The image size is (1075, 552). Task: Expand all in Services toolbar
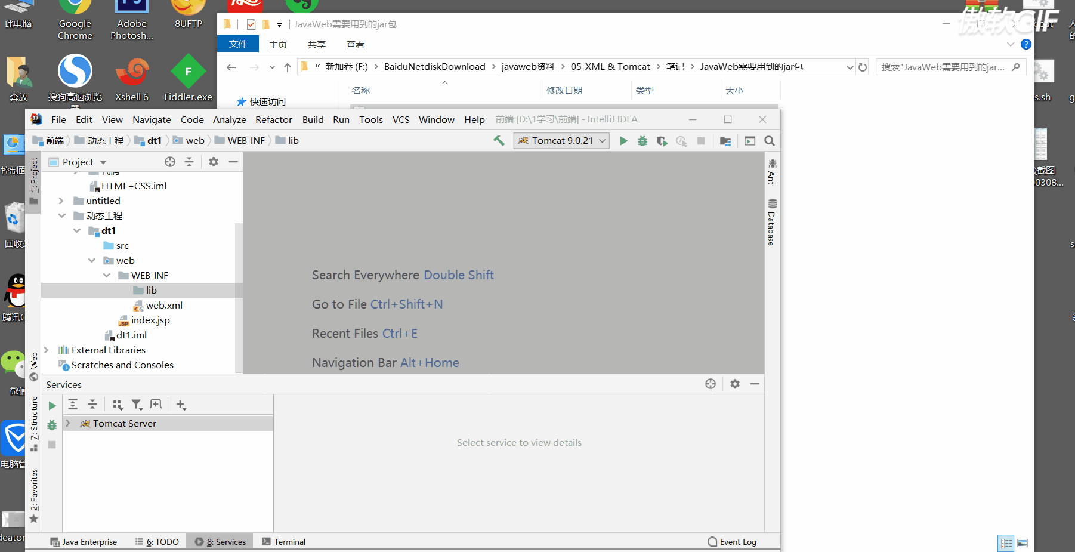pos(73,405)
